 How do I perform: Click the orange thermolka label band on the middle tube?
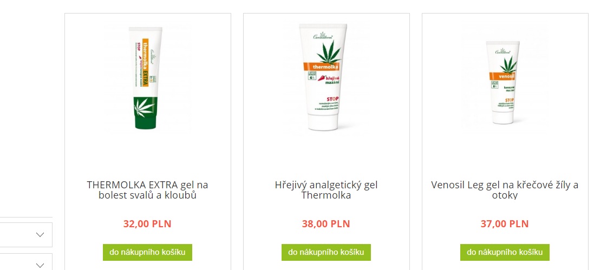[x=321, y=67]
